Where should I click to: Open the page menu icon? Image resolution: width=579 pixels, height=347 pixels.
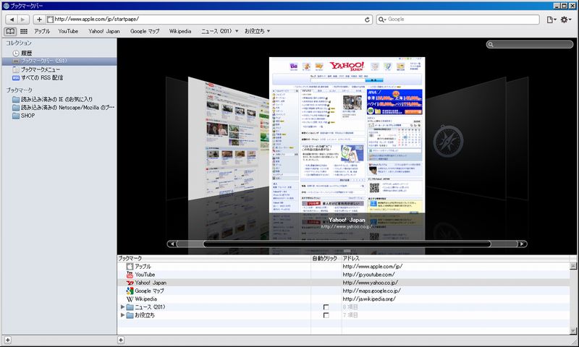pos(551,20)
